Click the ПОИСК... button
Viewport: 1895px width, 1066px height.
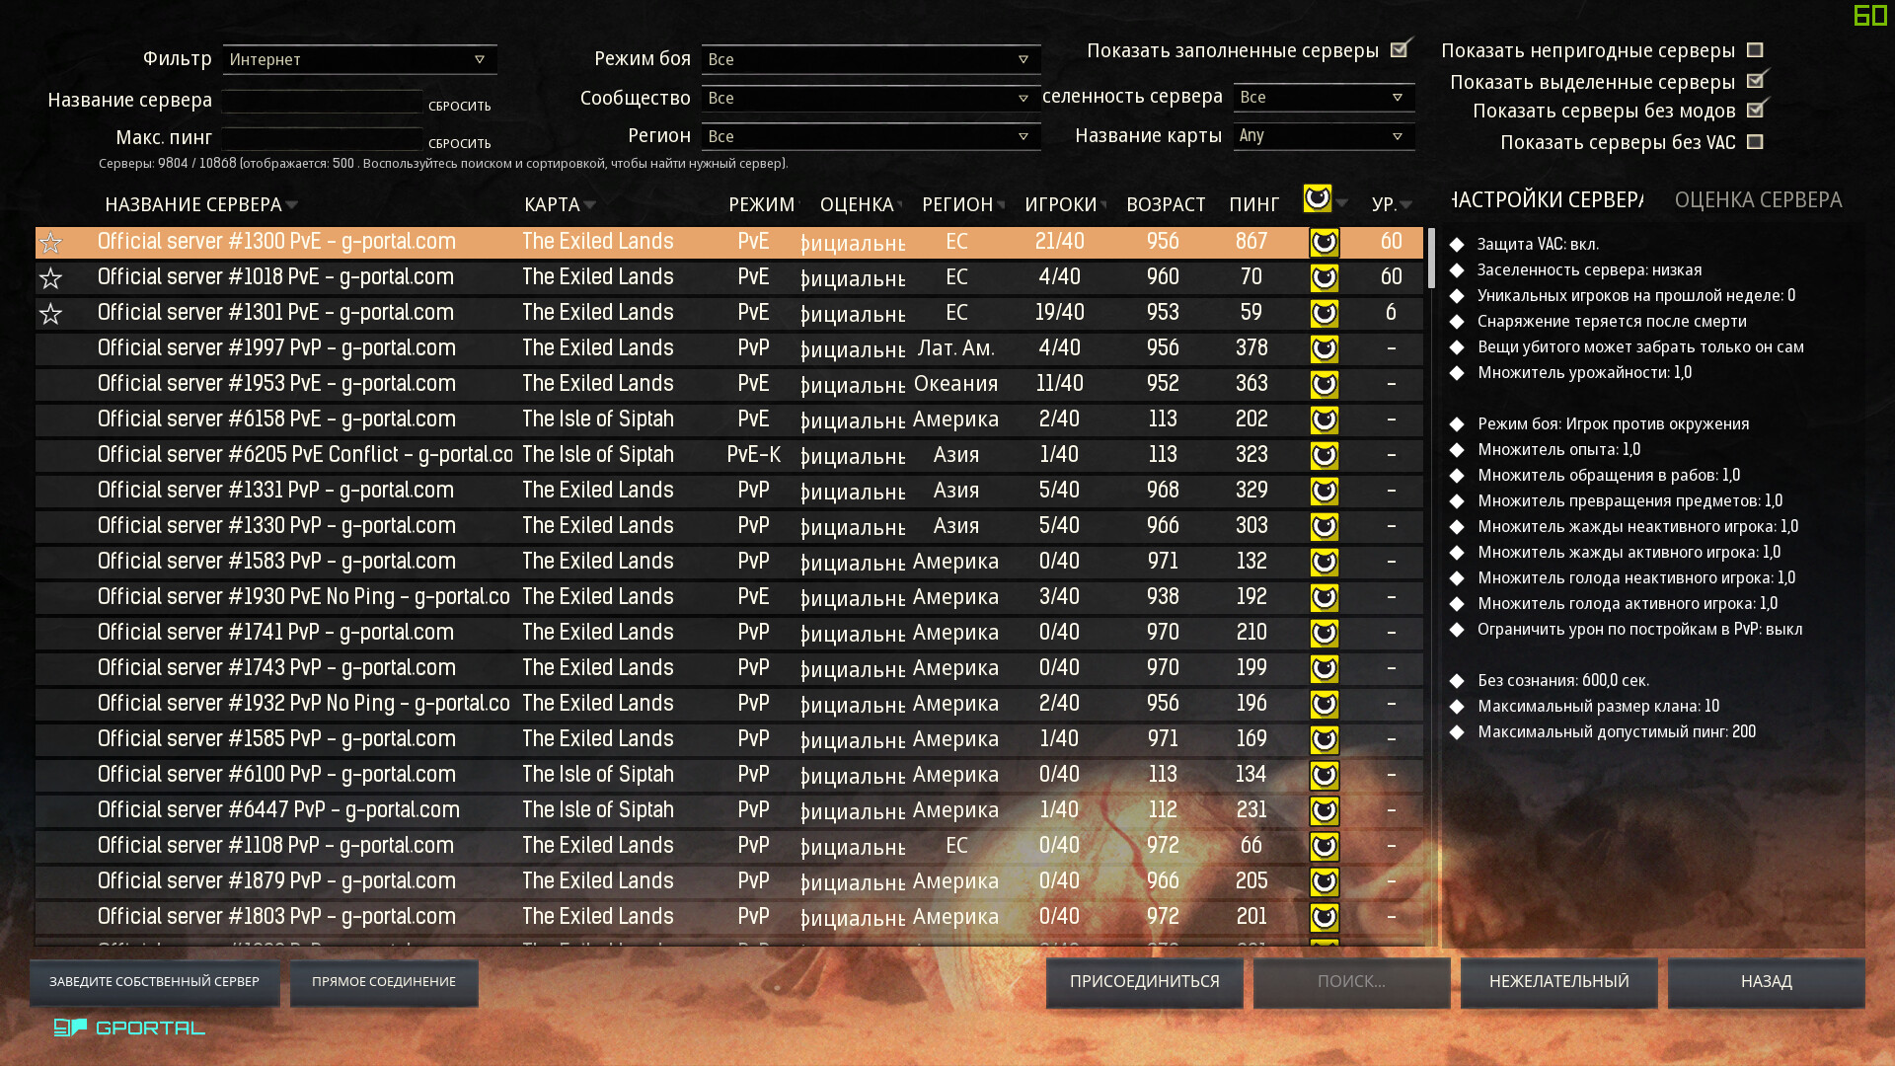coord(1351,982)
